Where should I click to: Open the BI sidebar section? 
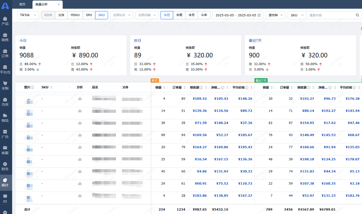5,198
